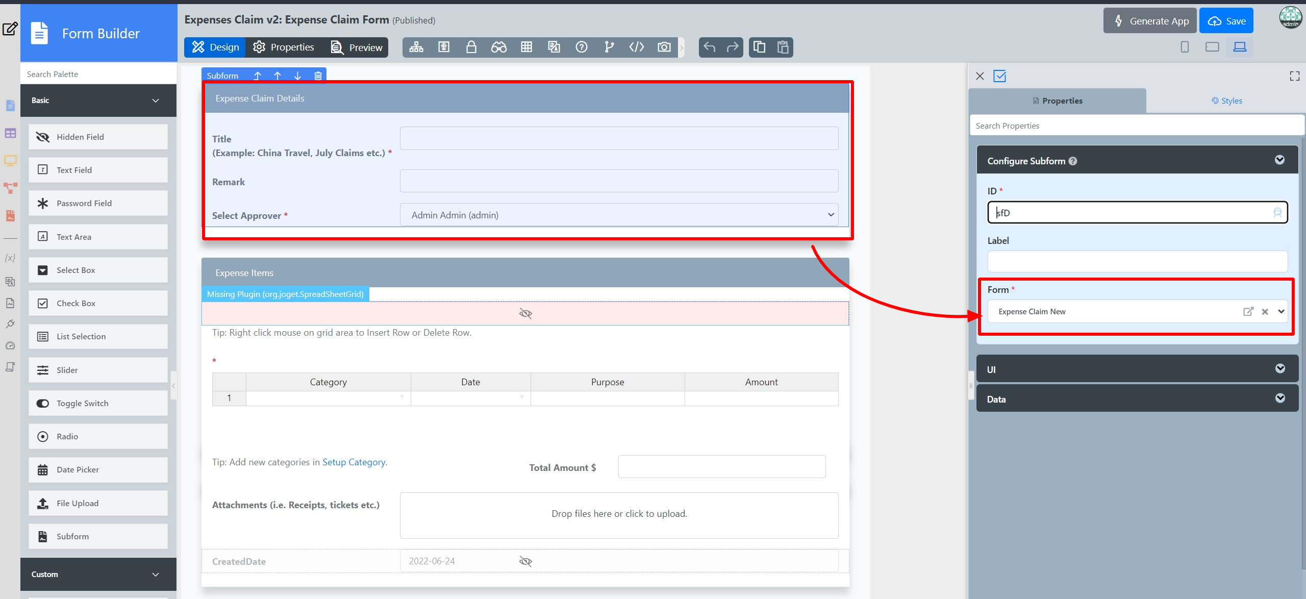Delete subform using trash icon
The height and width of the screenshot is (599, 1306).
pyautogui.click(x=318, y=76)
